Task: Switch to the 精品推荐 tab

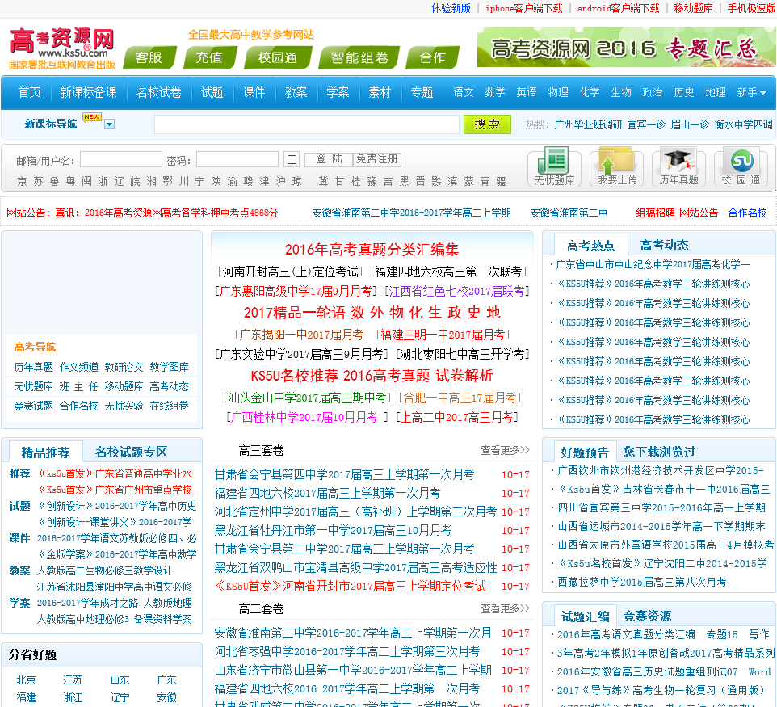Action: point(45,452)
